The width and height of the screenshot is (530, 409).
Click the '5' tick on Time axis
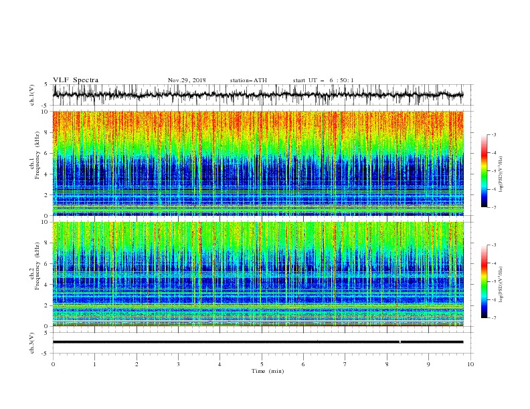[x=262, y=364]
